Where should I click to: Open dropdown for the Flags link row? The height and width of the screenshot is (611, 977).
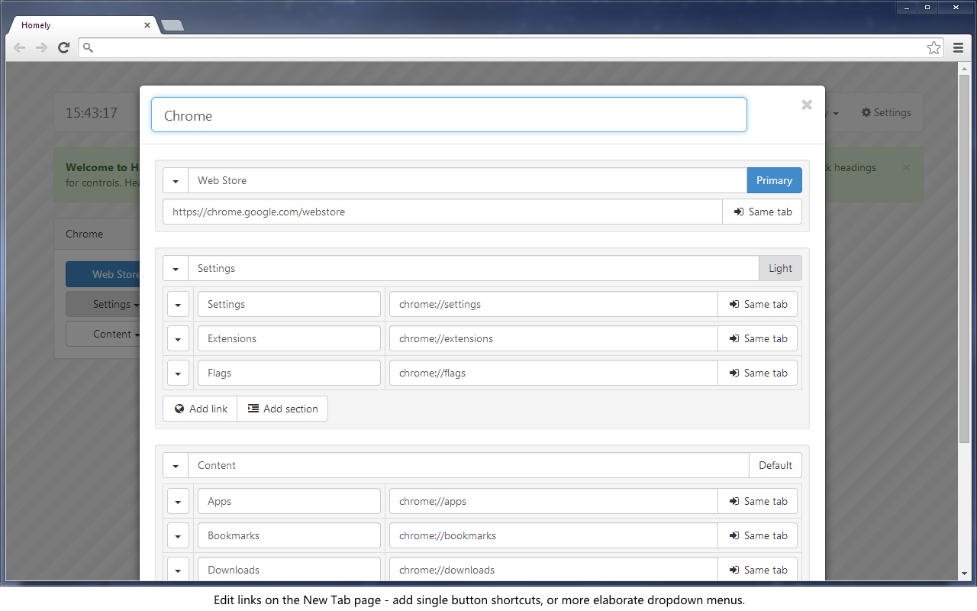click(x=178, y=373)
